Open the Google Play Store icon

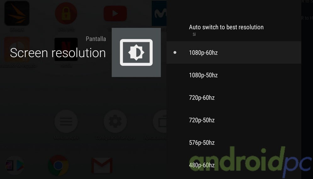[x=14, y=165]
